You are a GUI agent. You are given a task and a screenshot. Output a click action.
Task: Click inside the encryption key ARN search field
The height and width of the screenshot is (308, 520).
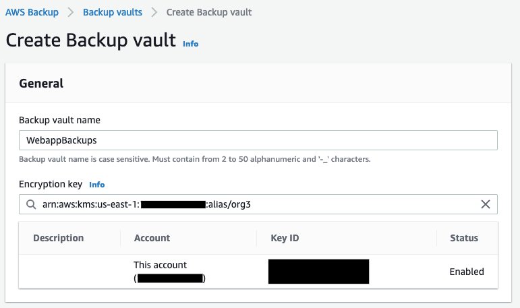tap(258, 204)
